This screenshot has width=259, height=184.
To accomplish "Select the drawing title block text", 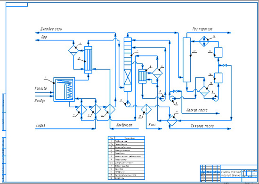I will [x=231, y=174].
